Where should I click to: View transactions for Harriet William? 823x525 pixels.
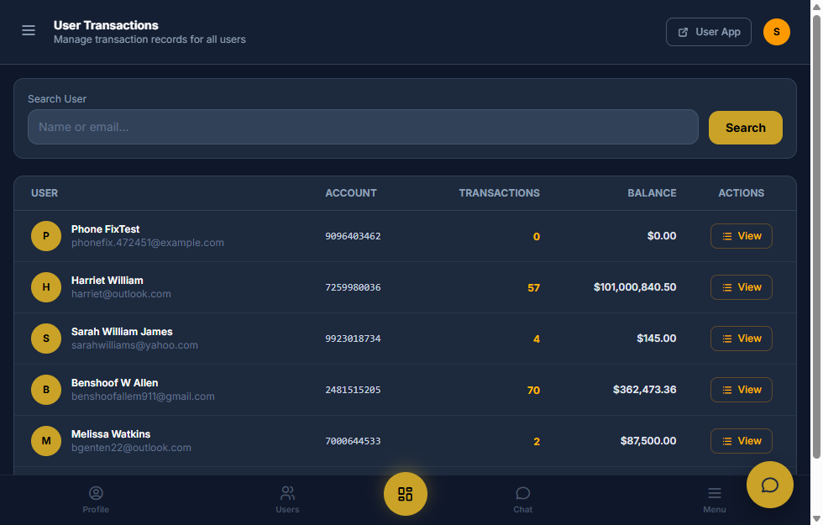click(x=741, y=287)
